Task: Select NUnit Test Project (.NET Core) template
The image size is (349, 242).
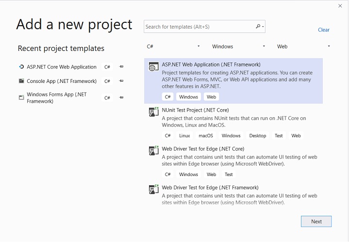Action: click(x=233, y=123)
